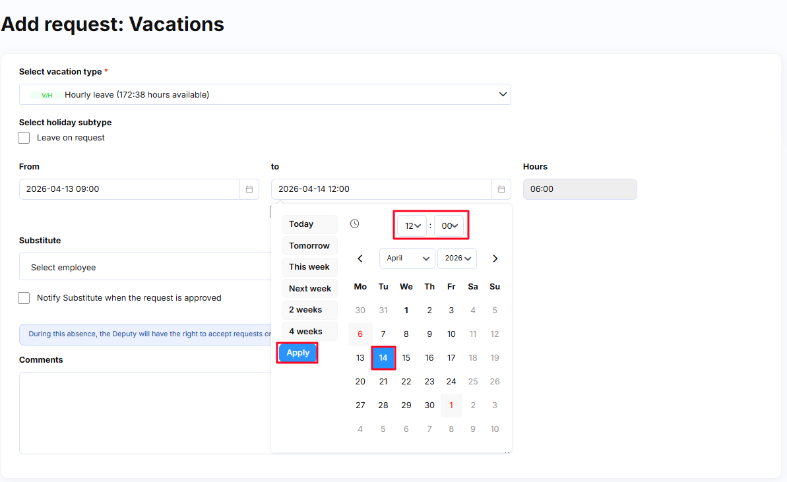Click the clock icon in date picker
Image resolution: width=787 pixels, height=482 pixels.
click(x=355, y=224)
